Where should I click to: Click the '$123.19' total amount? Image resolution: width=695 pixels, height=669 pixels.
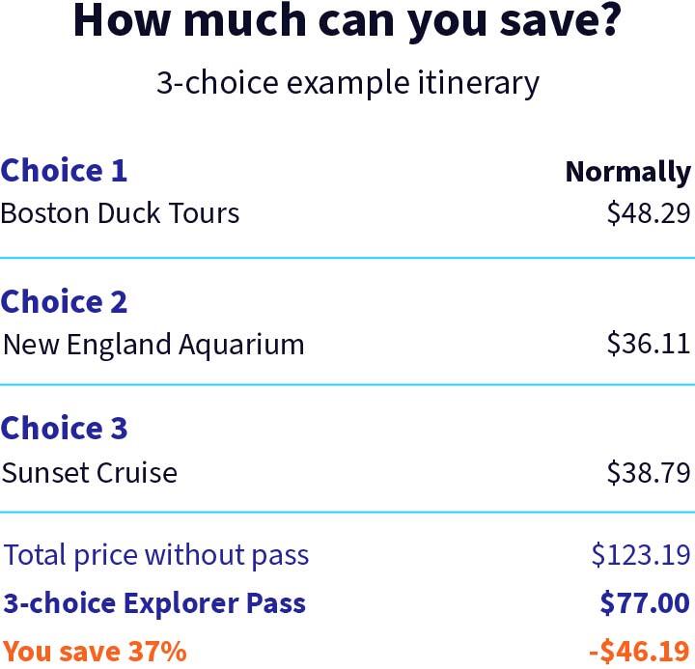pos(641,555)
